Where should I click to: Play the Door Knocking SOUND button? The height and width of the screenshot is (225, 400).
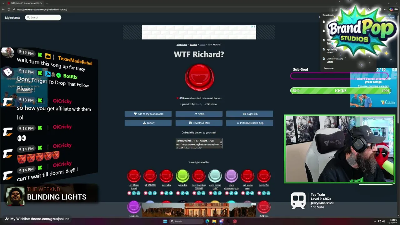199,176
